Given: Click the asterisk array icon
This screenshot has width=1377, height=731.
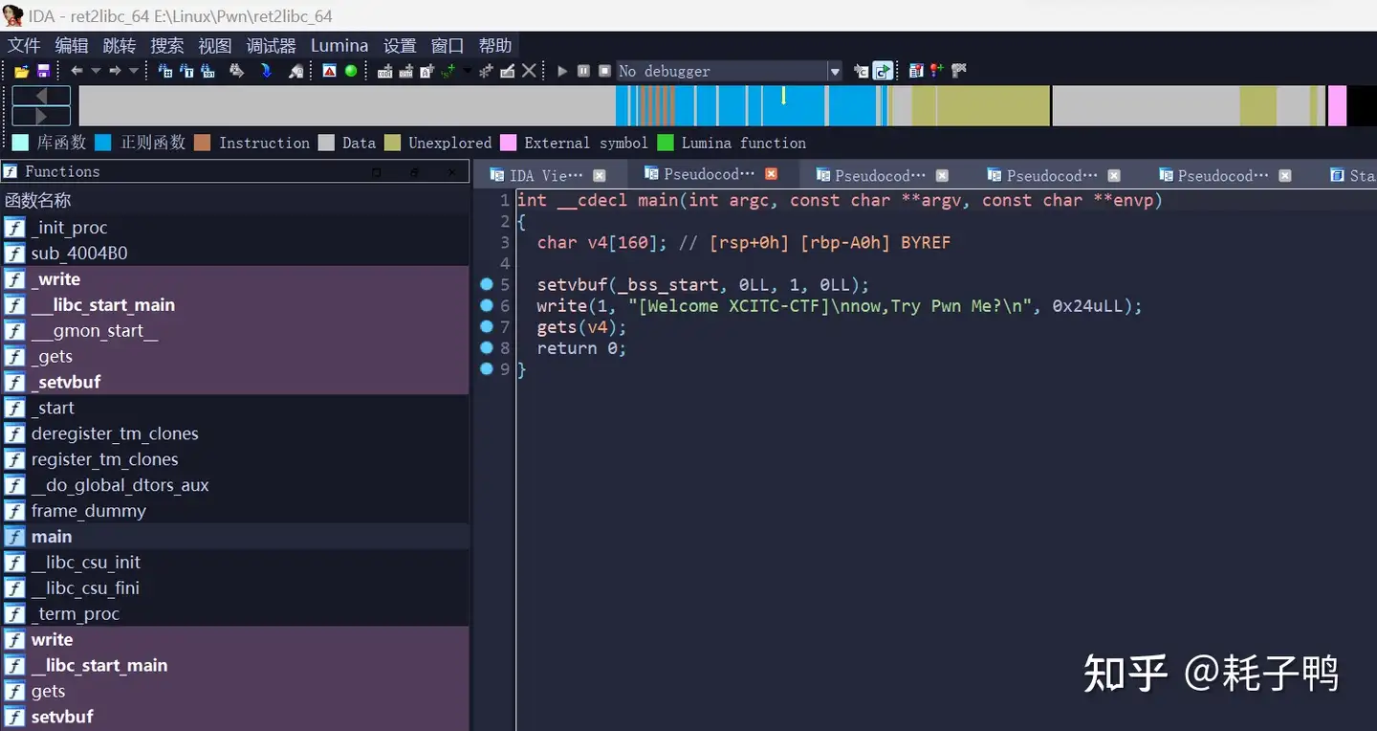Looking at the screenshot, I should click(486, 71).
